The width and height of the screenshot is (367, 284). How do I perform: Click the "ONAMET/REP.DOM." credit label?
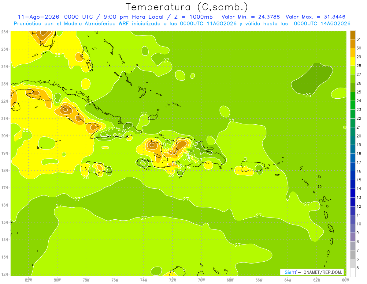[x=323, y=272]
